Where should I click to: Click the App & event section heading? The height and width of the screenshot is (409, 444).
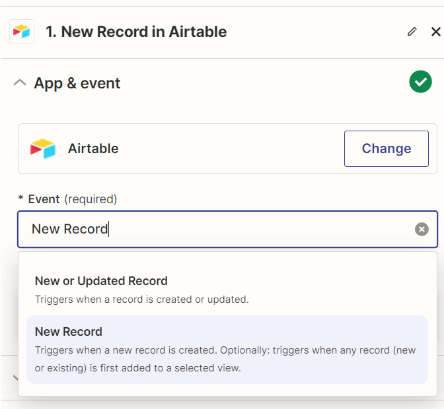tap(77, 83)
